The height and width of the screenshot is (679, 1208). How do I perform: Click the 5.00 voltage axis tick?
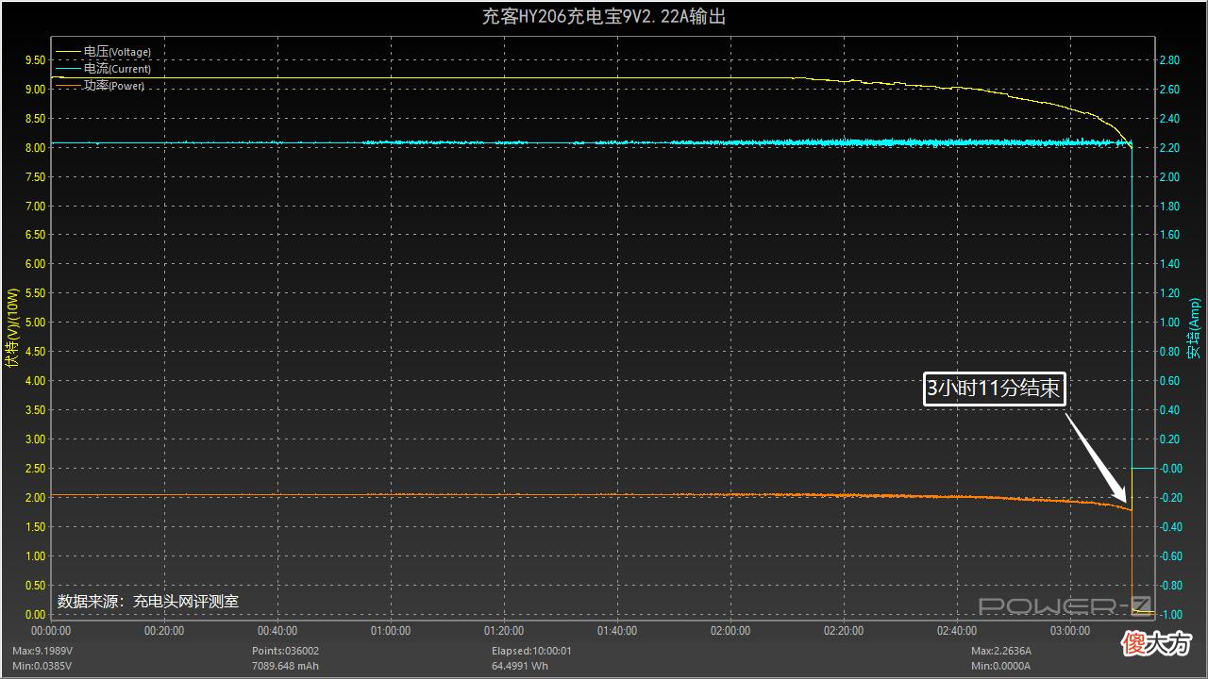[x=35, y=323]
